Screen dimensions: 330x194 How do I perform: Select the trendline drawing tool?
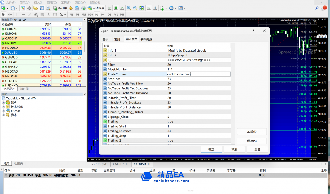(x=30, y=15)
